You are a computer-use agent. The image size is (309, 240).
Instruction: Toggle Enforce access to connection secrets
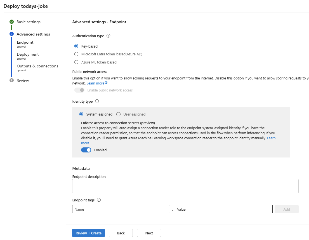click(86, 150)
